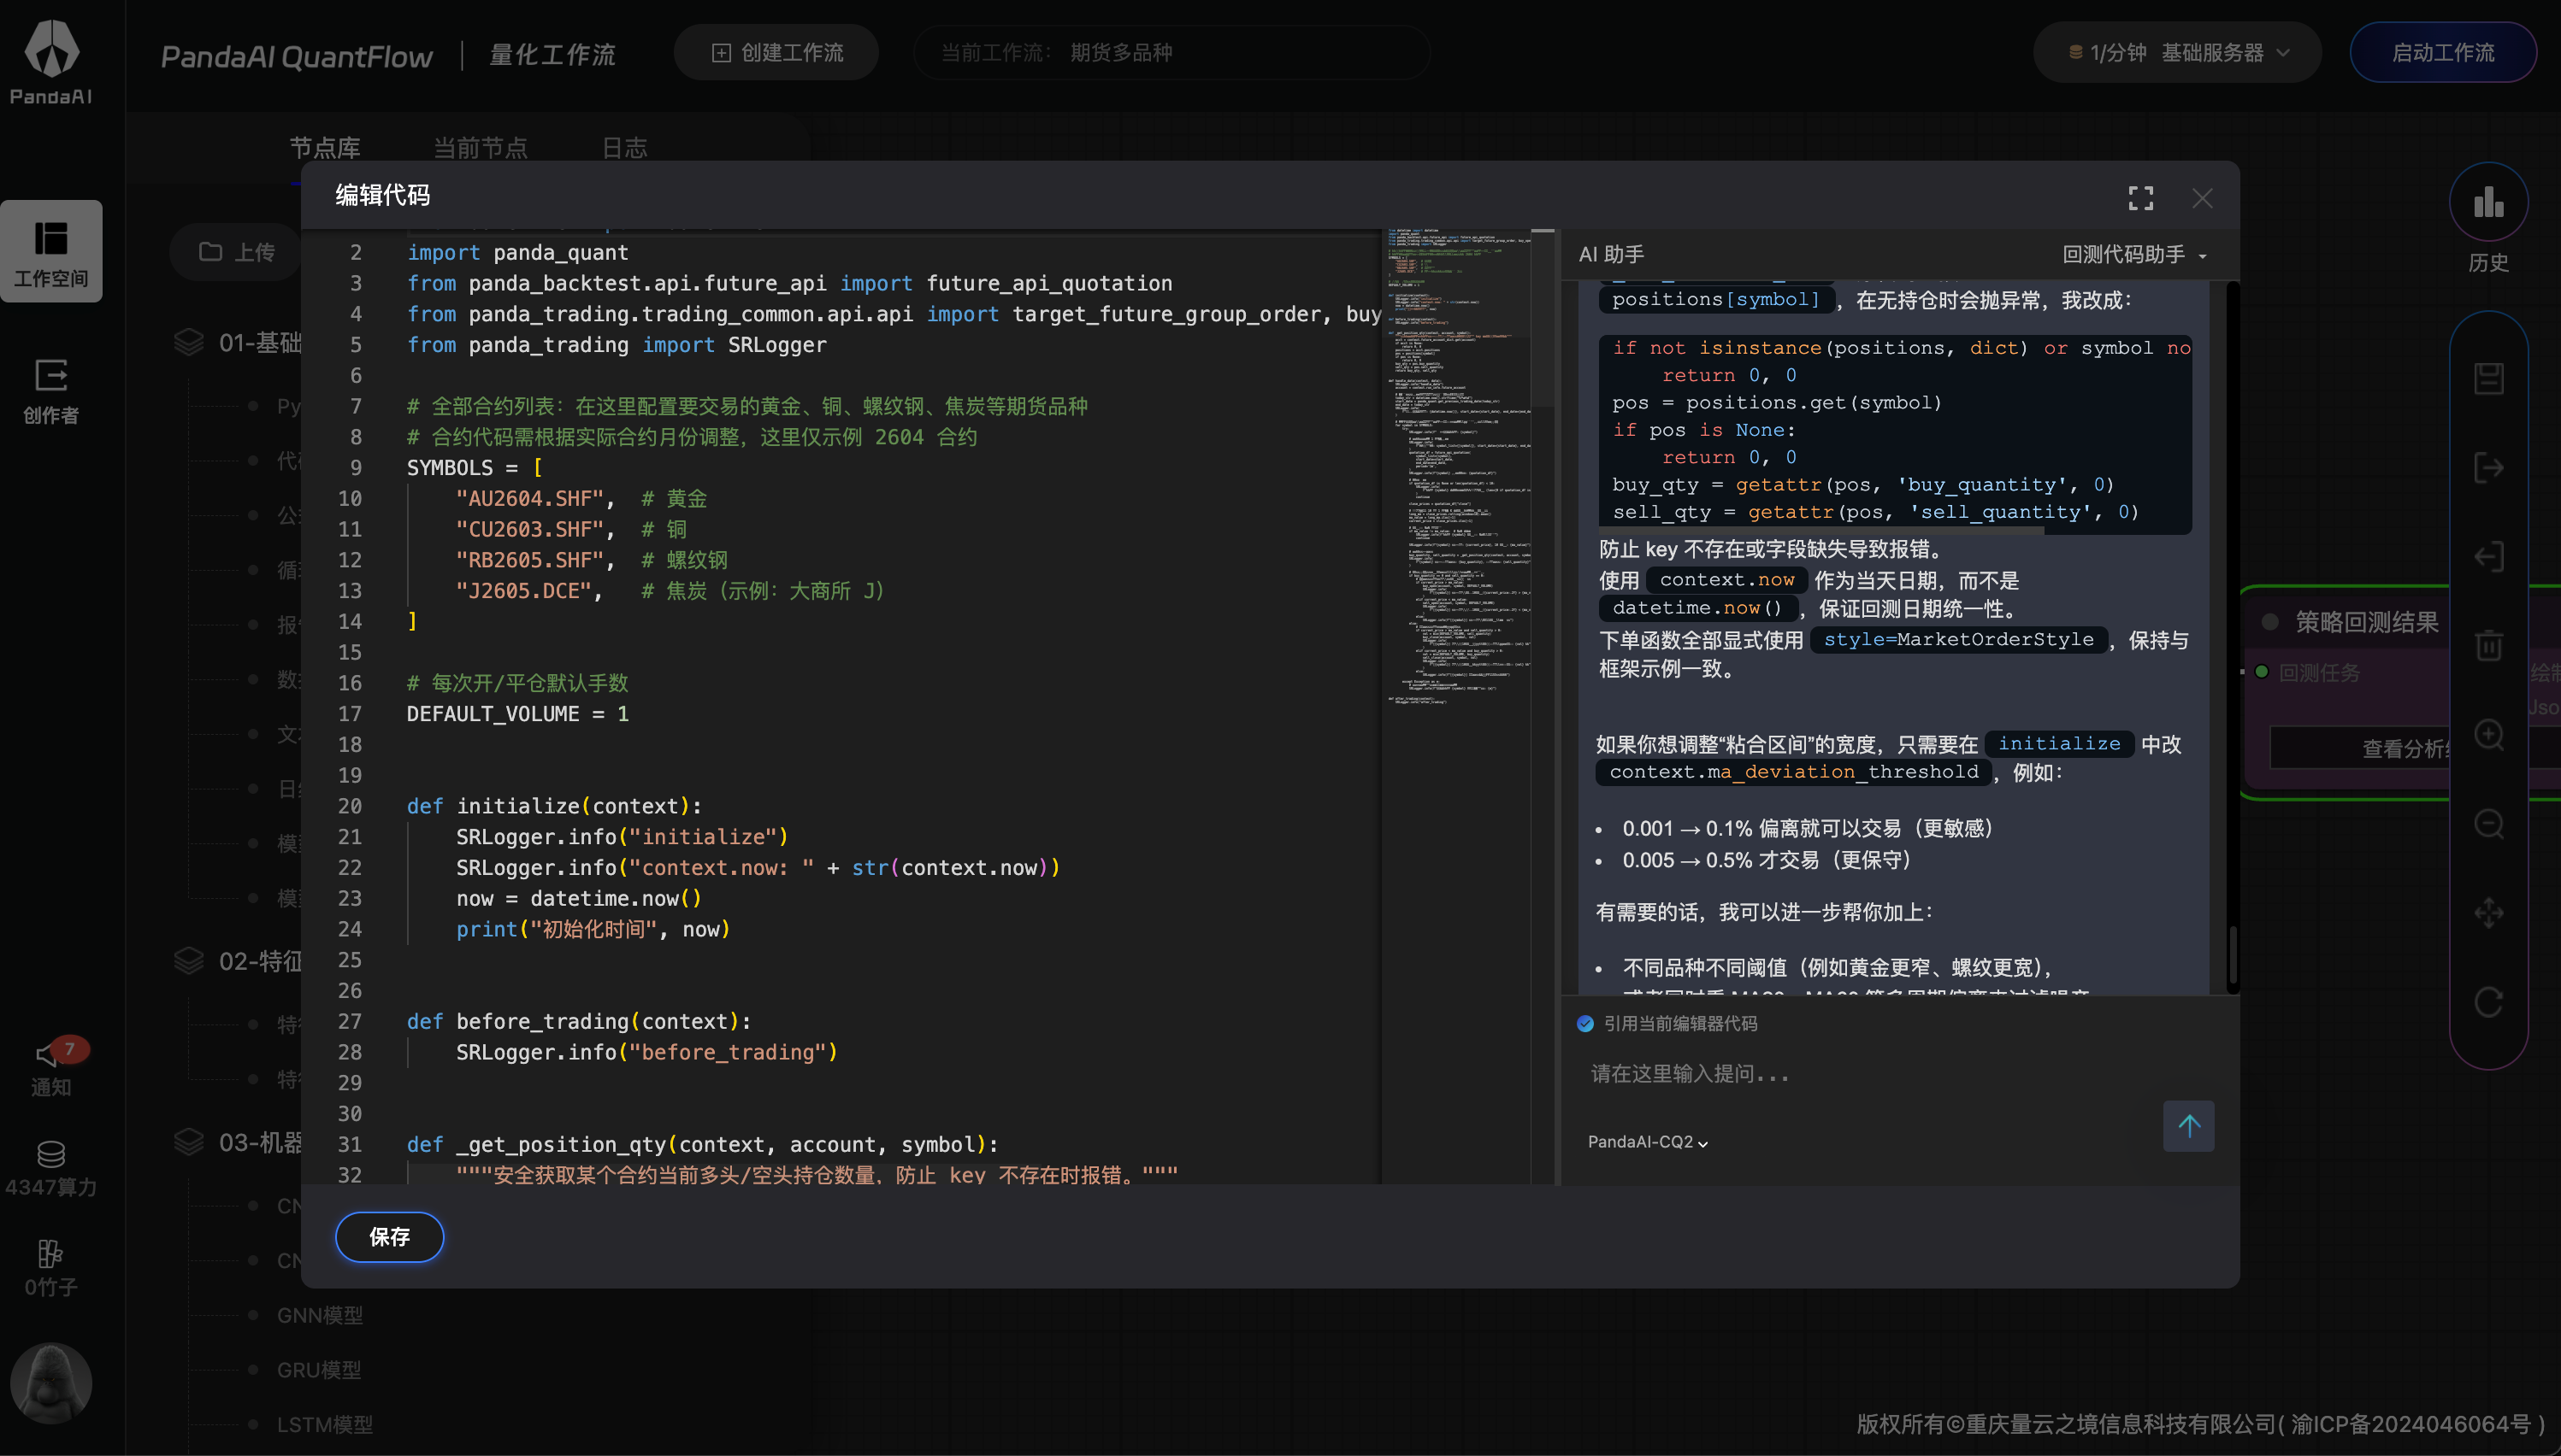Open the 回测代码助手 assistant dropdown
2561x1456 pixels.
point(2134,255)
